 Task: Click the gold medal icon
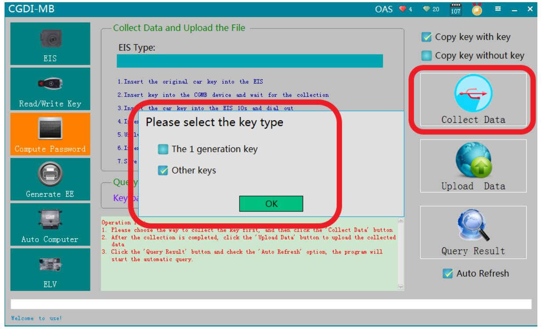(477, 9)
